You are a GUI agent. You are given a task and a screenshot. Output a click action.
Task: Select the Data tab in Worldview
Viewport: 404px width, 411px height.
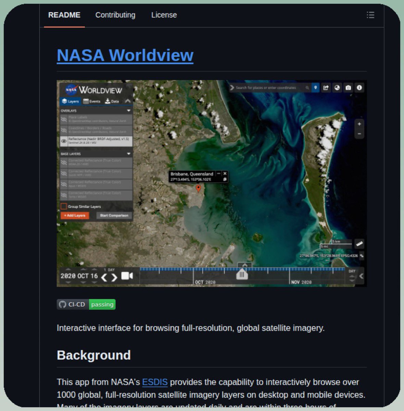coord(112,101)
